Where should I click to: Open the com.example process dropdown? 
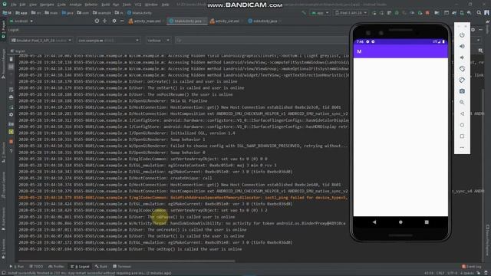pos(108,41)
